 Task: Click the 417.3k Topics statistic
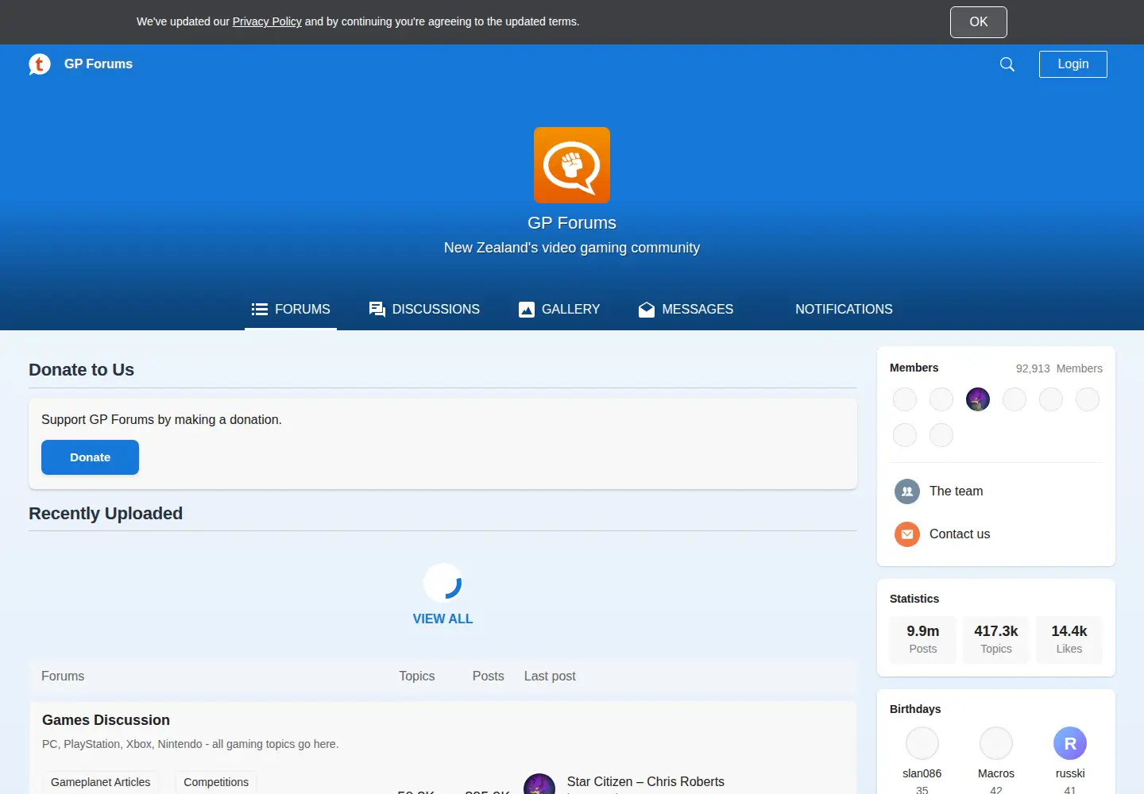(996, 639)
